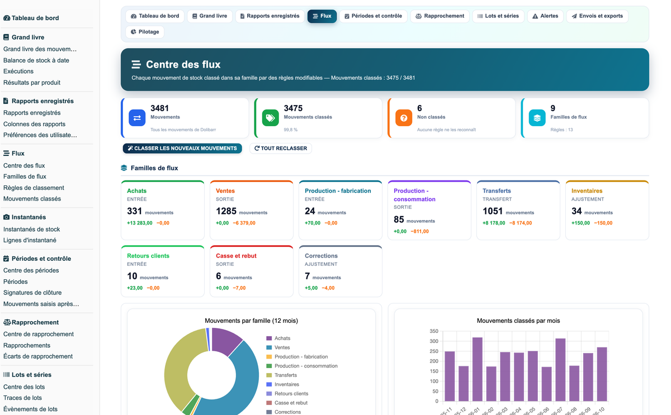
Task: Click the layers icon beside Familles de flux heading
Action: point(124,168)
